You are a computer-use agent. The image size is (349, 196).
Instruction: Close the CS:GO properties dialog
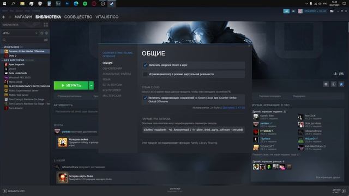(x=249, y=46)
